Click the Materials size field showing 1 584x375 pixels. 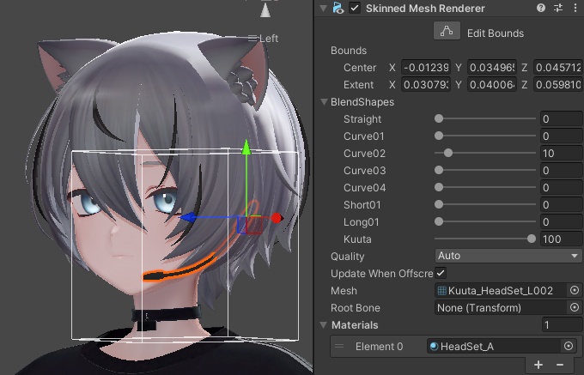563,324
